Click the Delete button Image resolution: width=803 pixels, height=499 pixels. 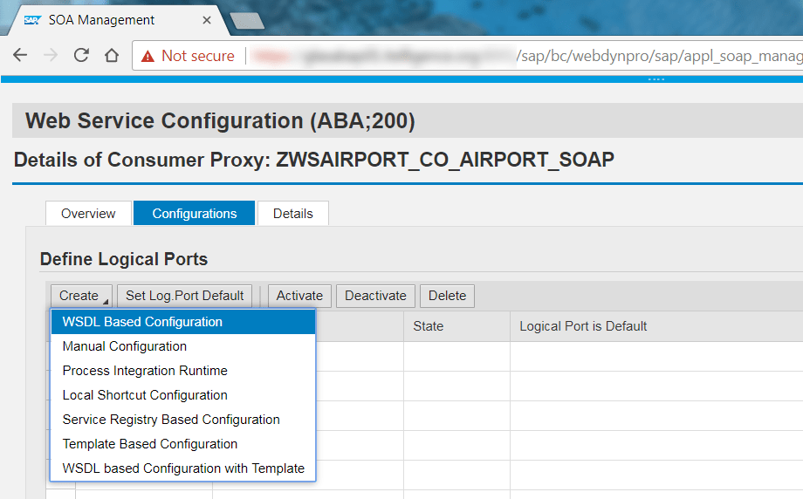click(447, 296)
